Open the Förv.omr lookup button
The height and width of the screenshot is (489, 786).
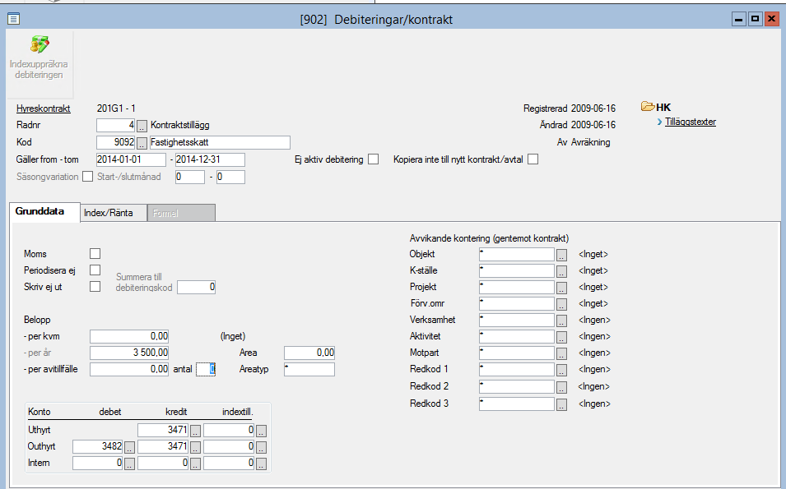tap(561, 304)
